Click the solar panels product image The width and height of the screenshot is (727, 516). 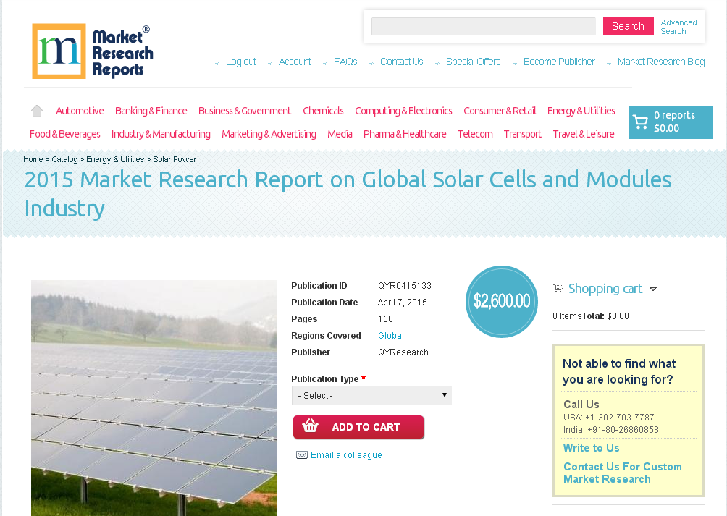tap(154, 398)
